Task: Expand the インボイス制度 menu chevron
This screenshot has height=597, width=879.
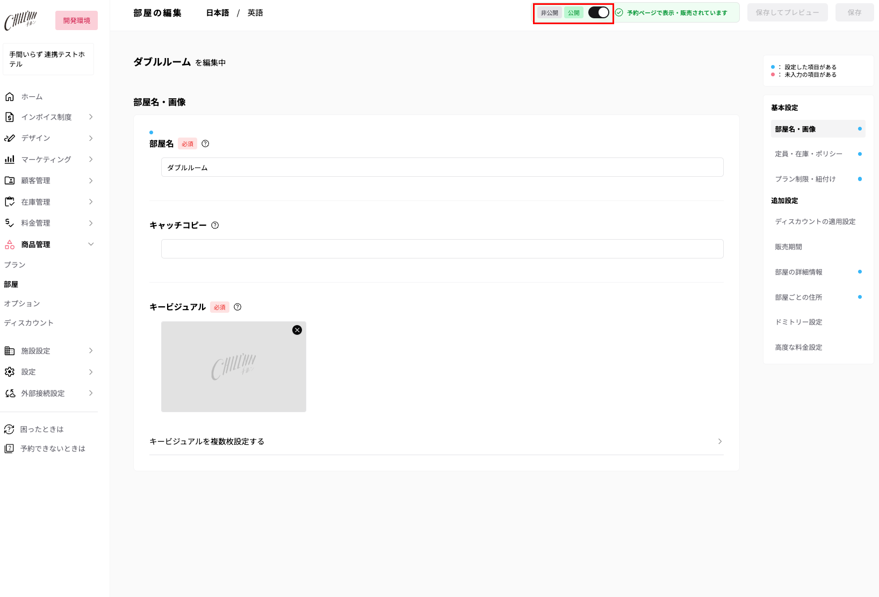Action: tap(91, 117)
